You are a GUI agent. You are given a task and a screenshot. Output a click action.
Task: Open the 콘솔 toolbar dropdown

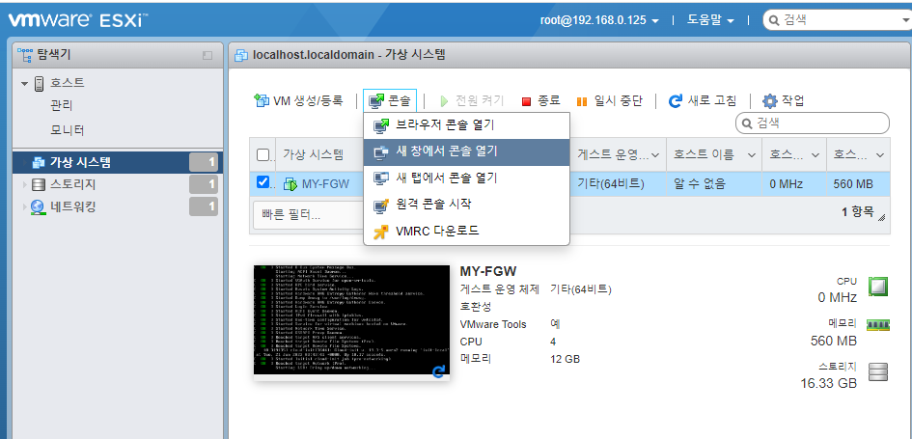(390, 101)
